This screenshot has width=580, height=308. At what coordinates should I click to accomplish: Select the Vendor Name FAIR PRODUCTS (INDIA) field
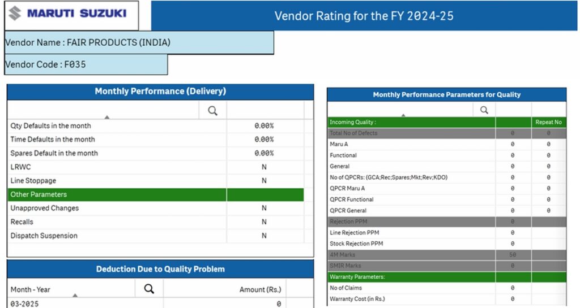point(139,42)
